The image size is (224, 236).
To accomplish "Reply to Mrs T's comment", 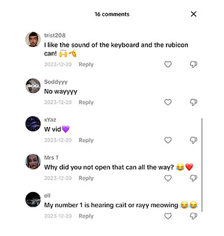I will [x=86, y=178].
